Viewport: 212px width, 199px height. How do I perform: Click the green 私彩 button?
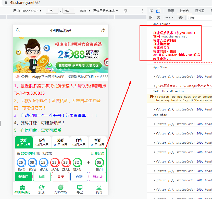click(x=42, y=177)
